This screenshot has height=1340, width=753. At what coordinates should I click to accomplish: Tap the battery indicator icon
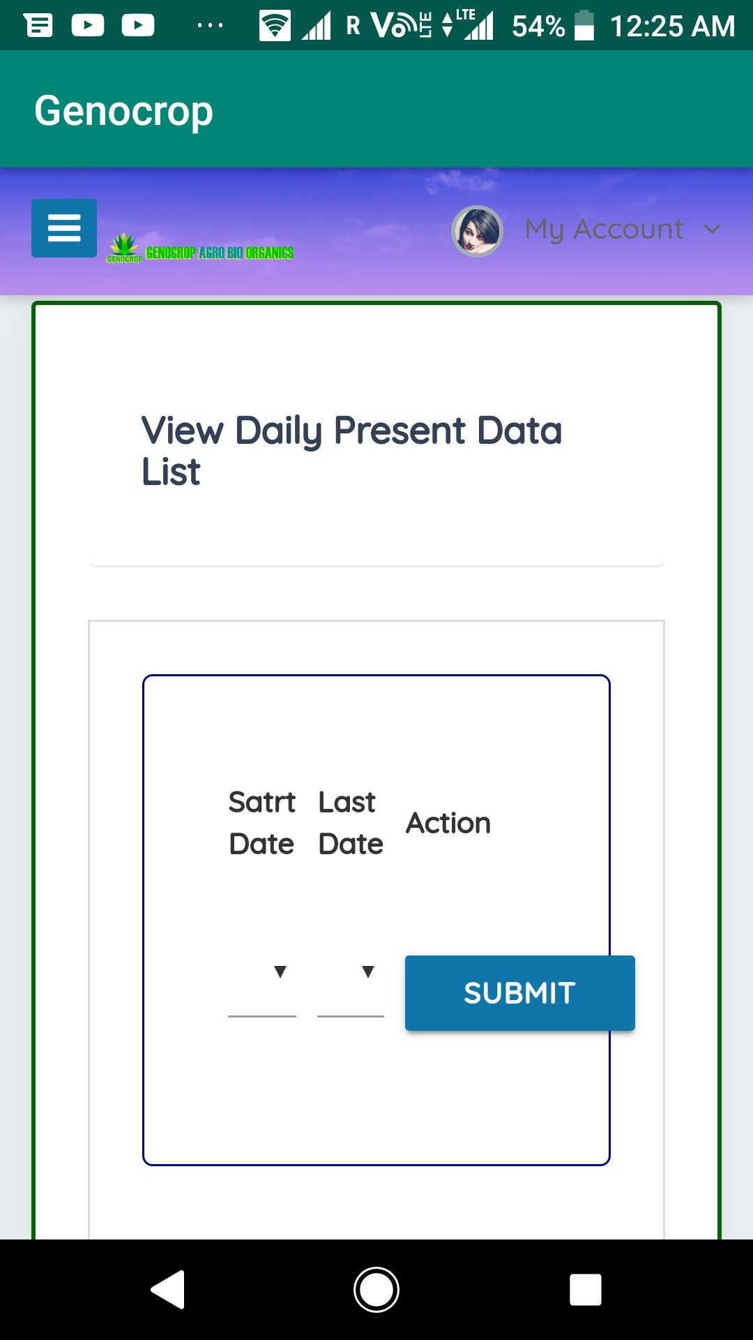tap(584, 26)
